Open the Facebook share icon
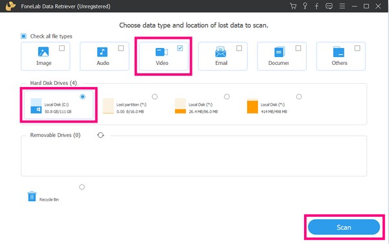This screenshot has width=389, height=244. (317, 6)
